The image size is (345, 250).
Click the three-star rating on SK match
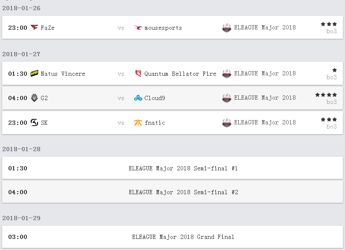329,119
